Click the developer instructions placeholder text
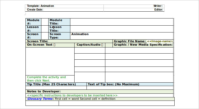Viewport: 199px width, 109px height. pyautogui.click(x=72, y=95)
